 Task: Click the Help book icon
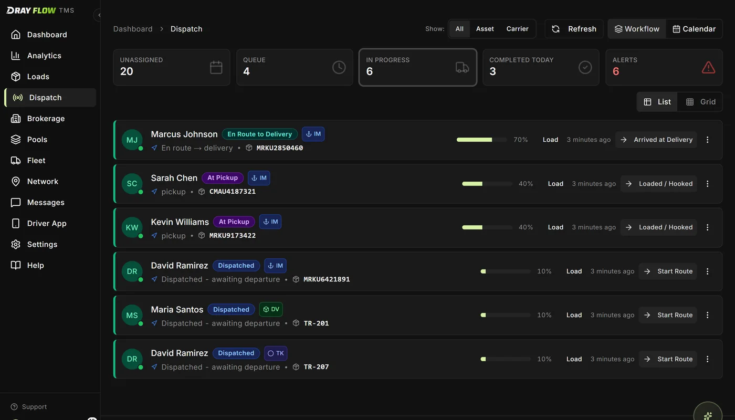(16, 266)
